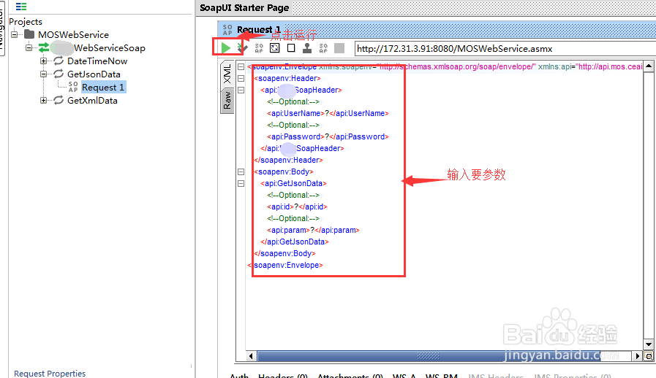656x378 pixels.
Task: Recreate default request with circular arrows icon
Action: (274, 48)
